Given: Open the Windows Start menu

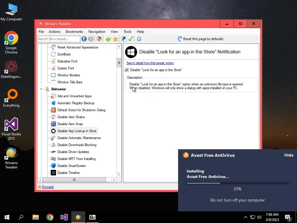Looking at the screenshot, I should point(7,217).
